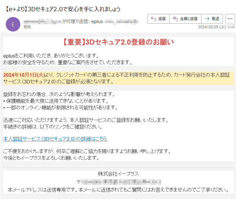Click the greeting eplusをご利用いただき、ありがとうございます
The width and height of the screenshot is (236, 199).
(x=51, y=56)
